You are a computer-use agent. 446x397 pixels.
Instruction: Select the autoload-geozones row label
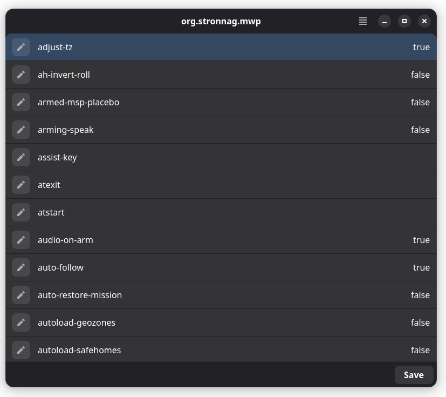click(77, 322)
